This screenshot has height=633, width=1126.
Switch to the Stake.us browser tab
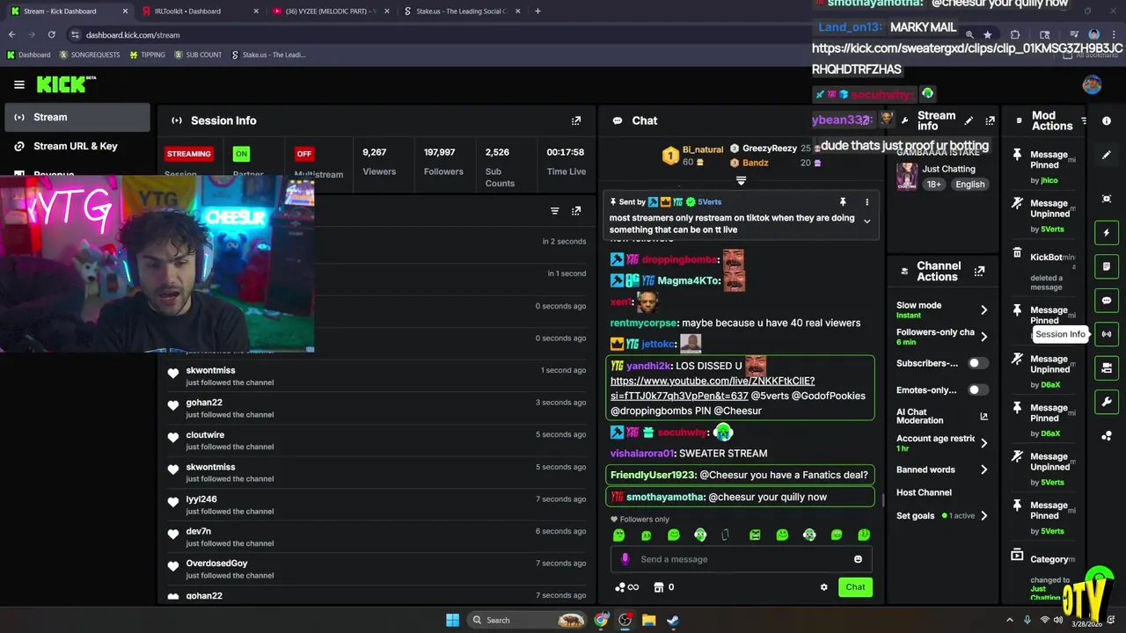(461, 11)
